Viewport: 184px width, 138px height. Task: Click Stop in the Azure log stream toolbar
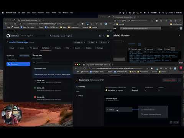(159, 49)
